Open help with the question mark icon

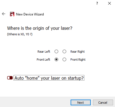pyautogui.click(x=97, y=3)
